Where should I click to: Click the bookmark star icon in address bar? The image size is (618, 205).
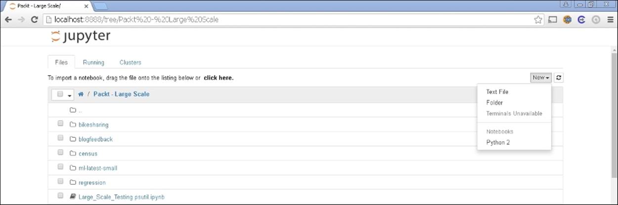[538, 20]
